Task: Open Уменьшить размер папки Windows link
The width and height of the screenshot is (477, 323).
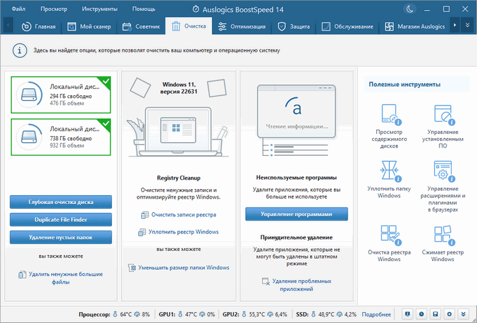Action: (184, 268)
